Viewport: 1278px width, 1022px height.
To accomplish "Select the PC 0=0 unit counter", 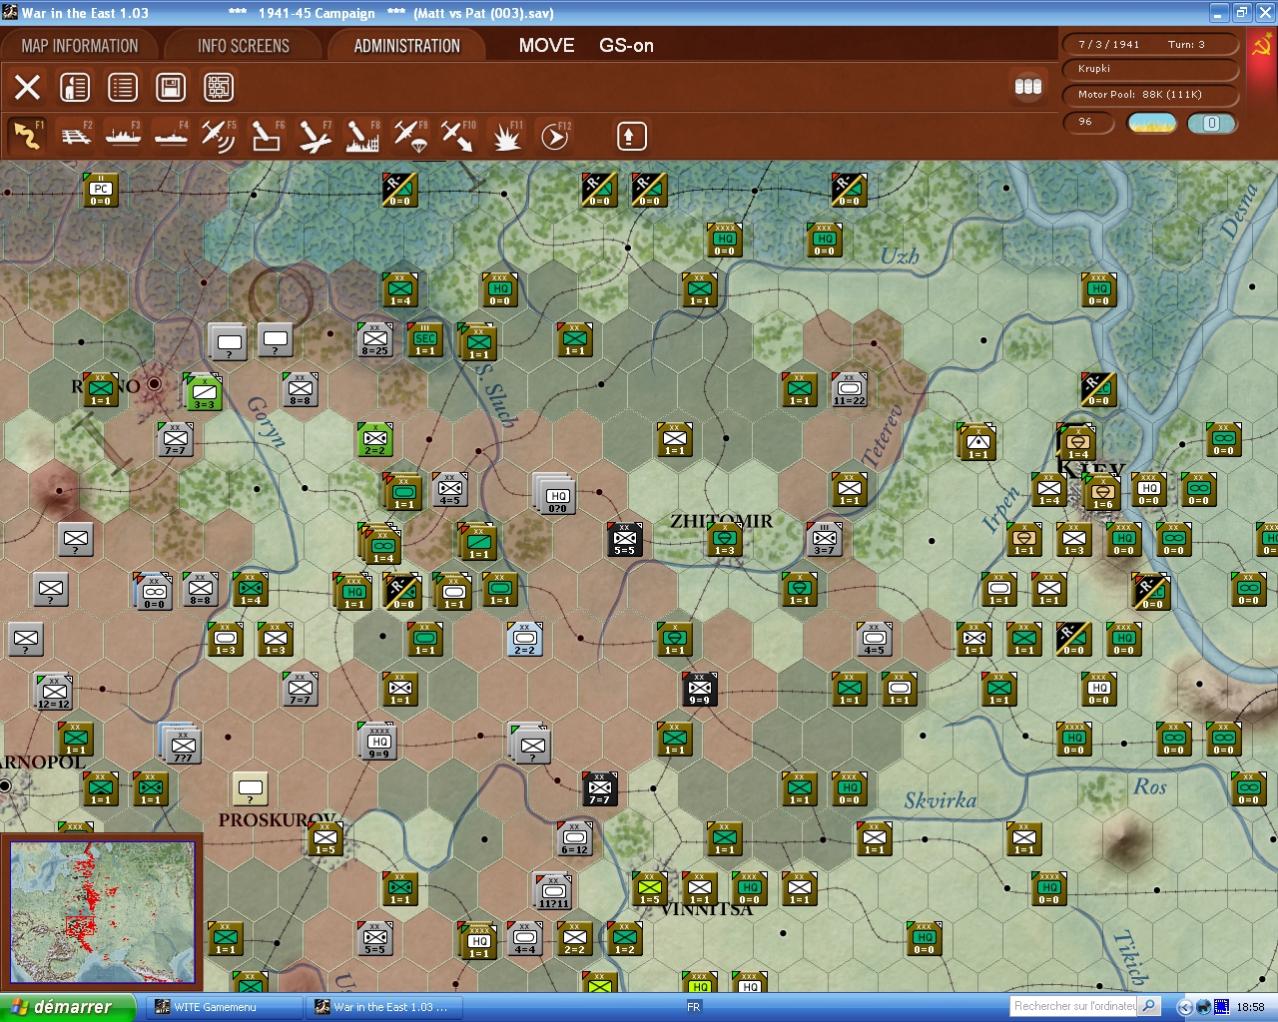I will [x=101, y=190].
